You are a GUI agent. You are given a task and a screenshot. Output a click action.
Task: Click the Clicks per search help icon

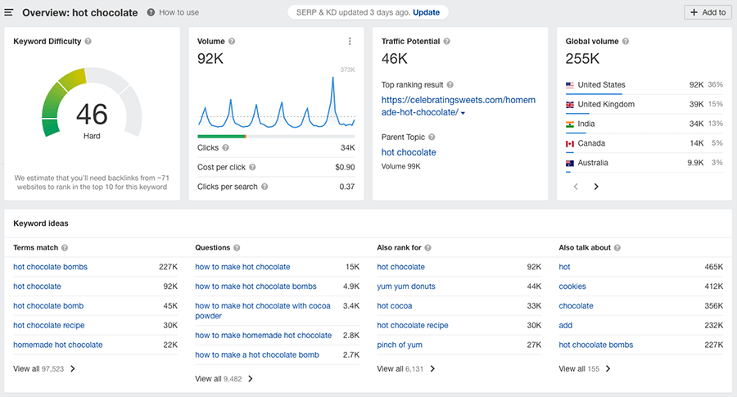265,187
